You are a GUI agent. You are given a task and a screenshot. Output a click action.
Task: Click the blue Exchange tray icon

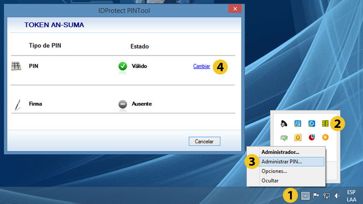click(298, 124)
